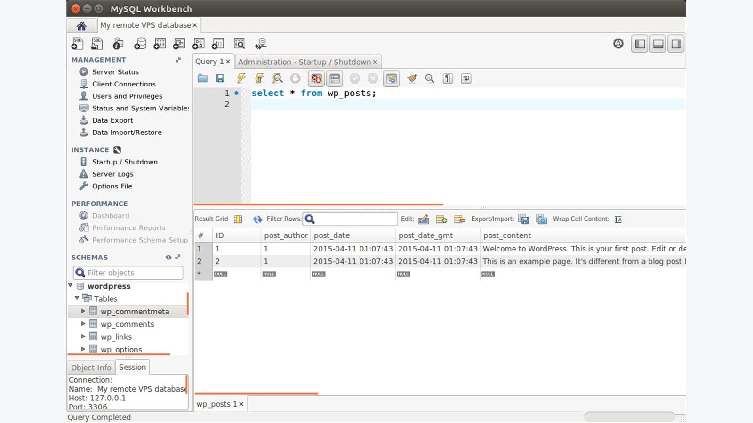Open Users and Privileges
This screenshot has height=423, width=753.
(x=127, y=96)
